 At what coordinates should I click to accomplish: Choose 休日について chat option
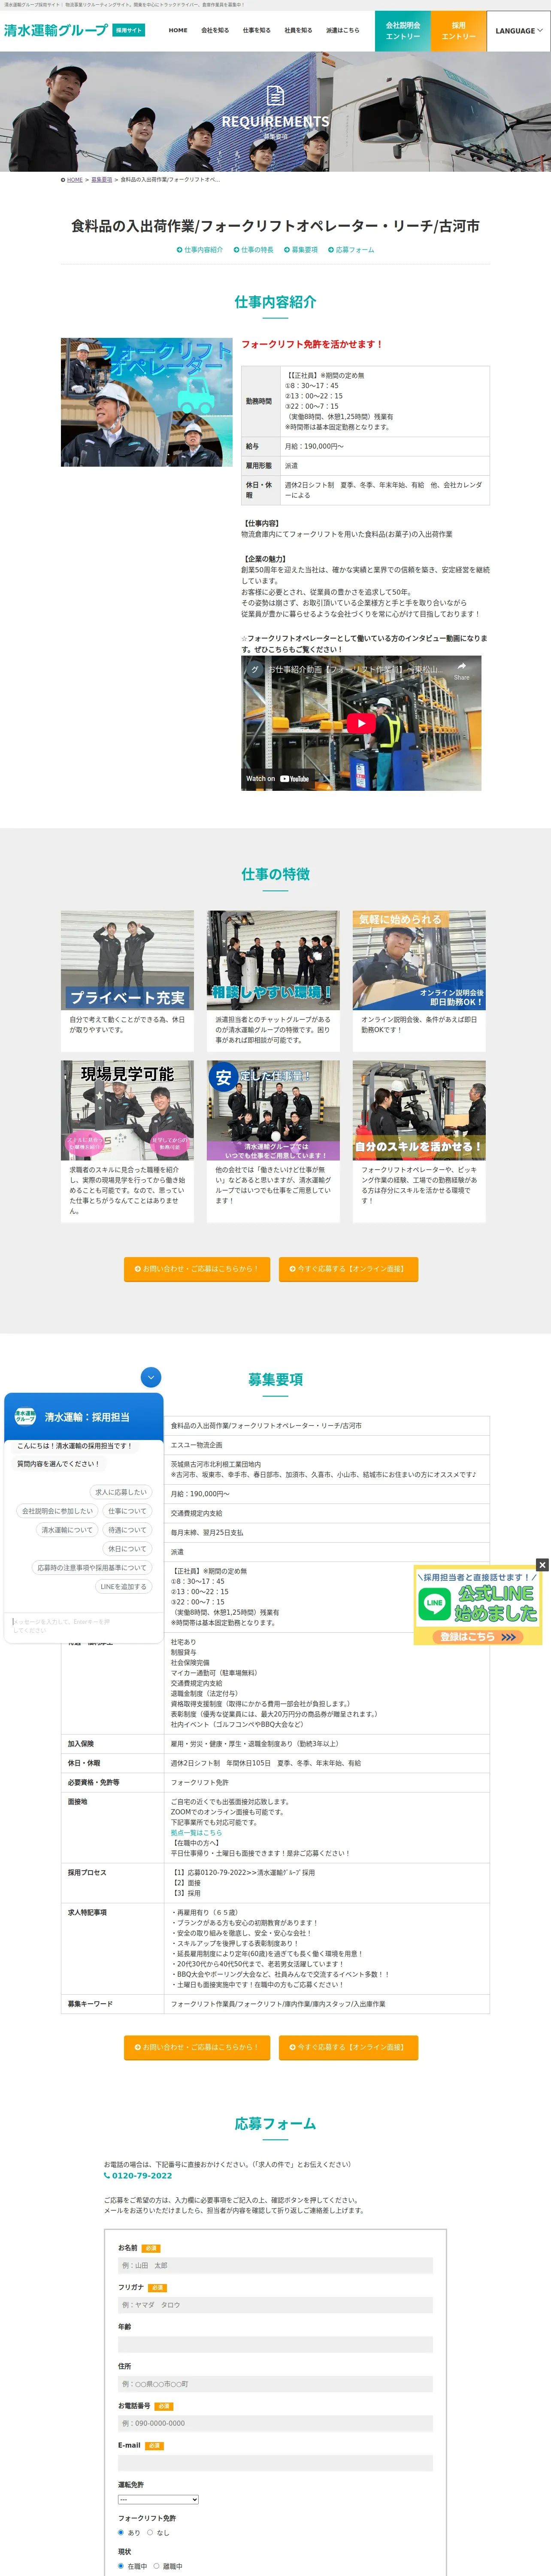(x=127, y=1549)
